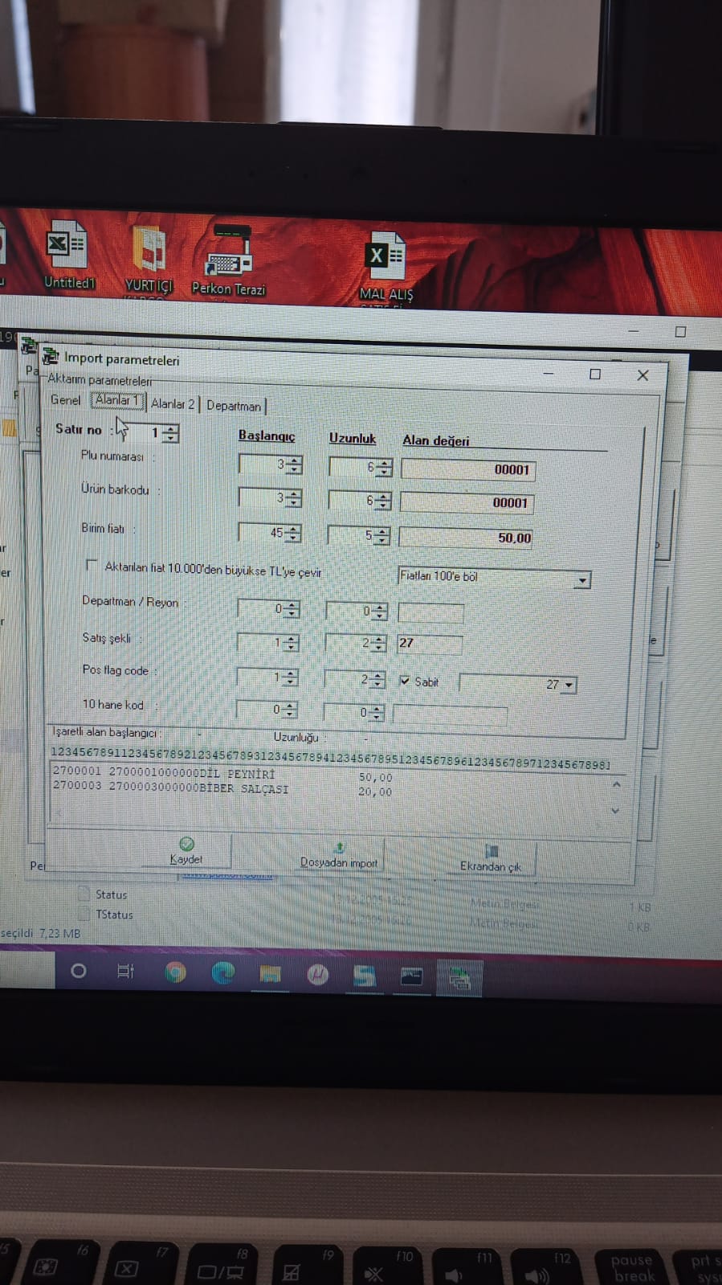Adjust the Birim fiatı Başlangıç spinner

click(292, 534)
